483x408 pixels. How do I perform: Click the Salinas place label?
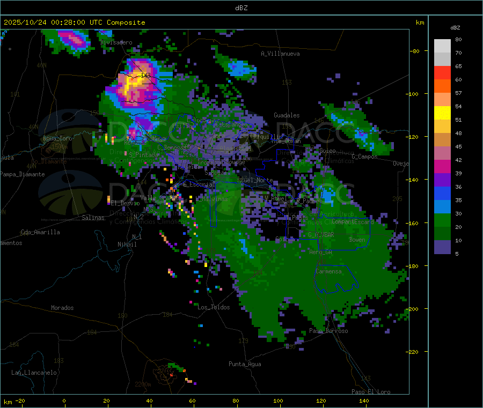click(x=93, y=218)
